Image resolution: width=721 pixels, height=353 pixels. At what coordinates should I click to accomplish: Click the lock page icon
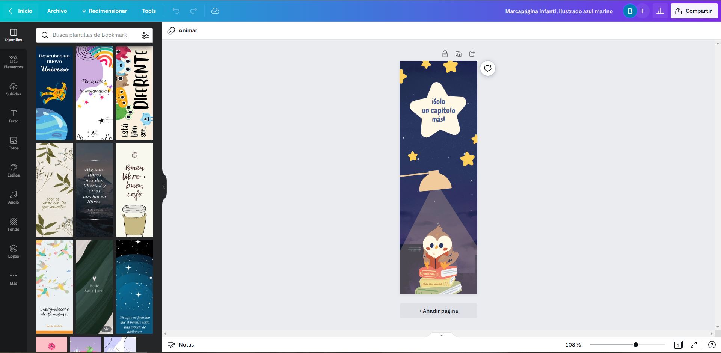point(445,54)
